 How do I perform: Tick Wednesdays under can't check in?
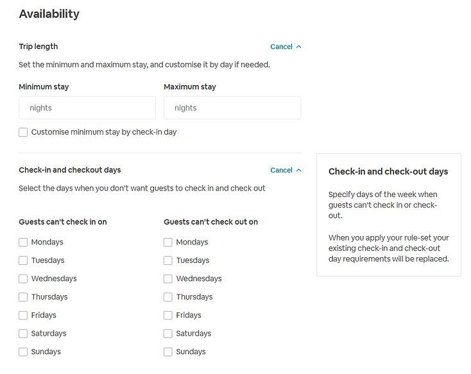(23, 279)
